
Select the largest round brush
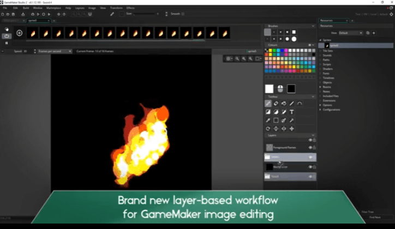pos(294,39)
